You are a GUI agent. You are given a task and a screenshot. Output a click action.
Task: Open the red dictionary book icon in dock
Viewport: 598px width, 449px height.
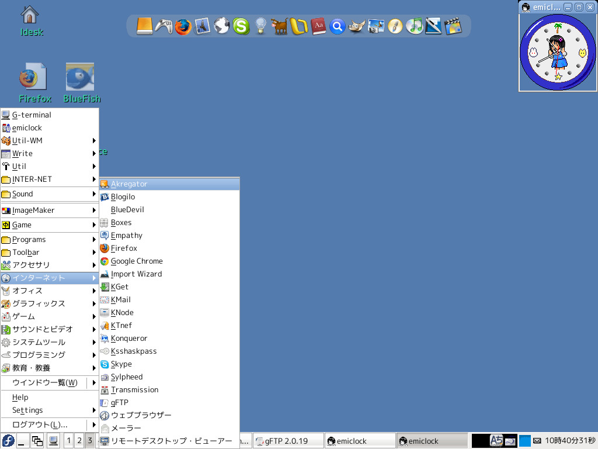318,26
